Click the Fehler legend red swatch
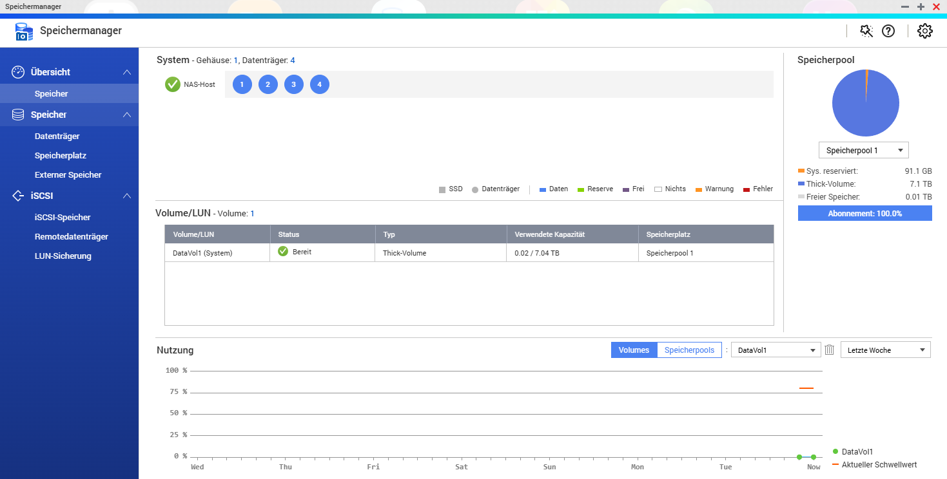947x479 pixels. (747, 189)
